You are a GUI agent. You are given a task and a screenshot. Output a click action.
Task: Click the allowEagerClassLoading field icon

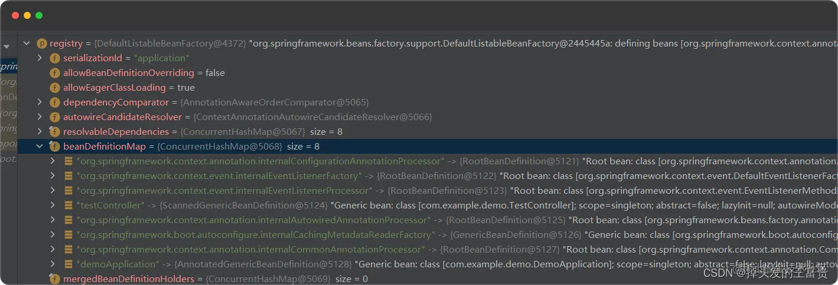coord(55,88)
